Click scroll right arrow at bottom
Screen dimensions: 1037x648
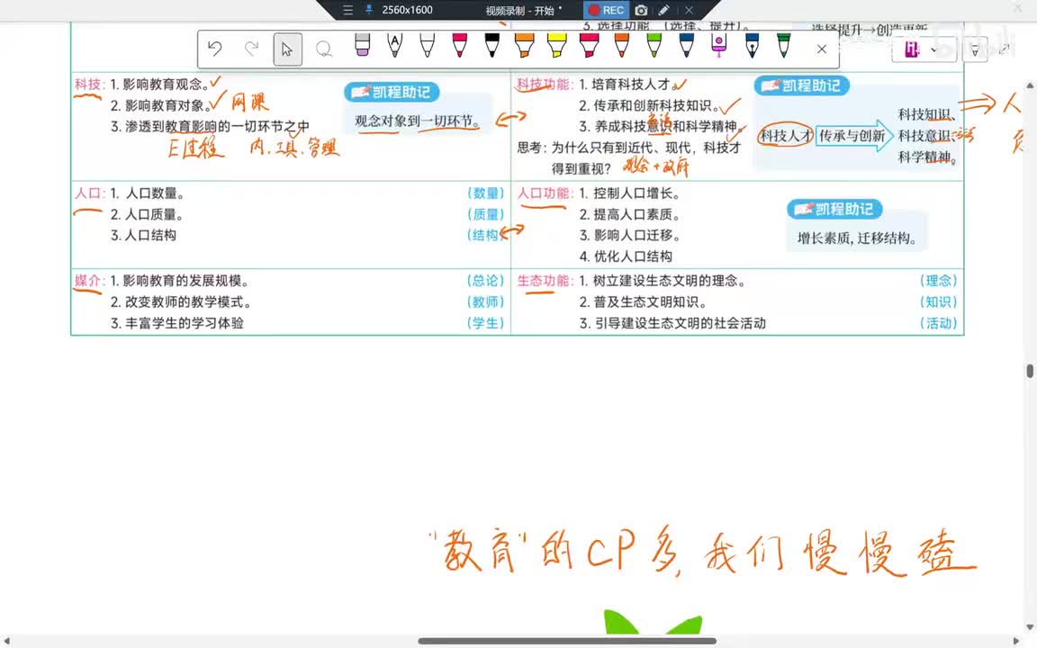click(x=1016, y=641)
